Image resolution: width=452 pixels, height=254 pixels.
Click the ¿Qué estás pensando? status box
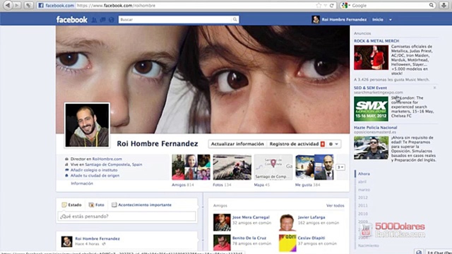pos(126,216)
